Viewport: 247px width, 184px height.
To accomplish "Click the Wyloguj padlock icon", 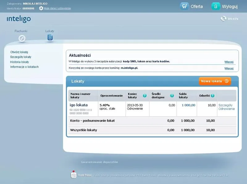I will [x=216, y=6].
